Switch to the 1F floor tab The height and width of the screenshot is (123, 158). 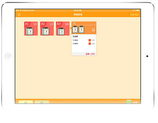26,102
